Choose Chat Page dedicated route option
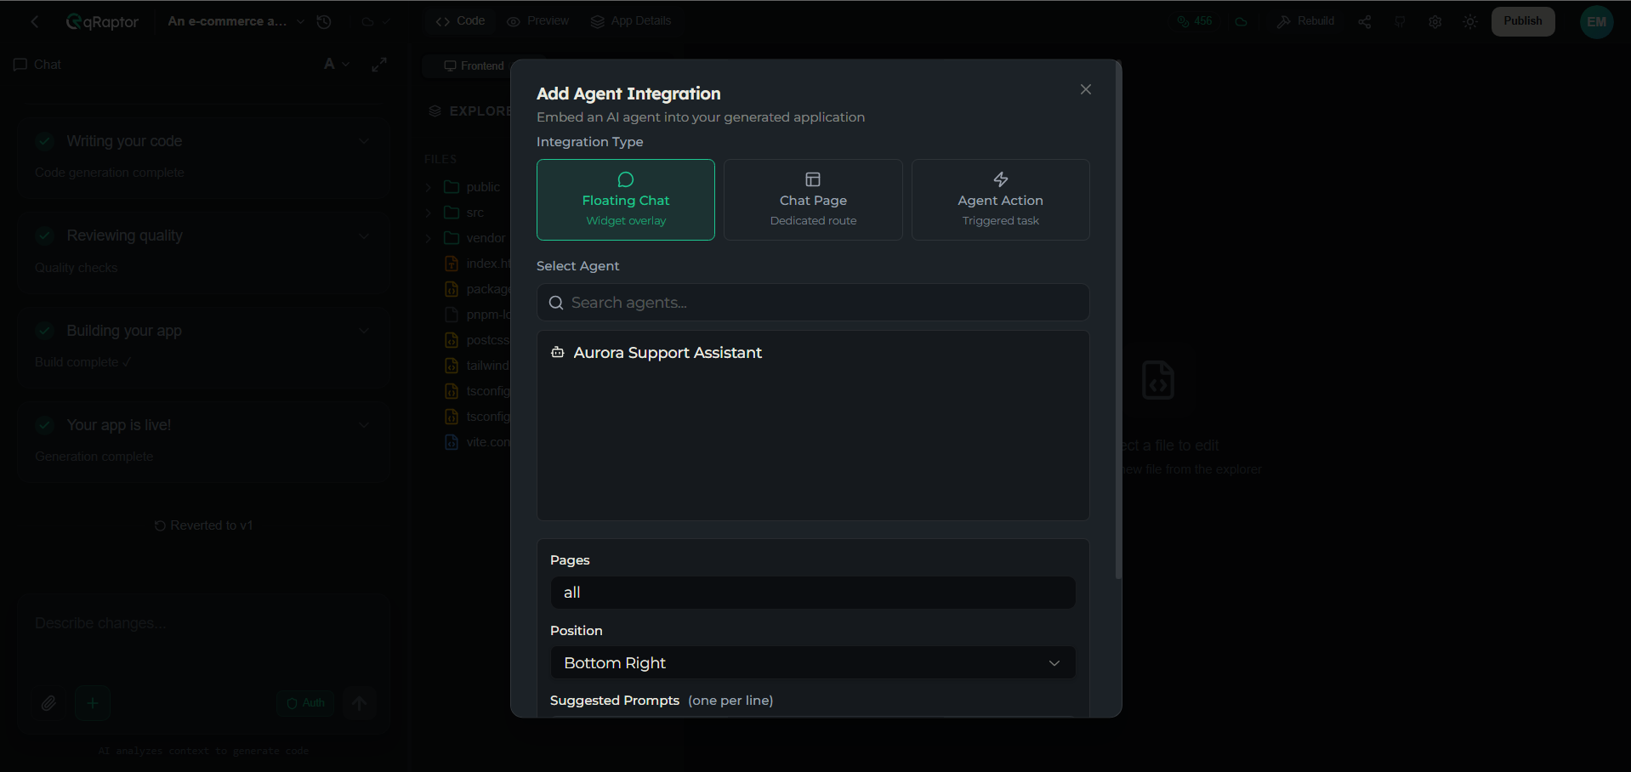The height and width of the screenshot is (772, 1631). [813, 200]
